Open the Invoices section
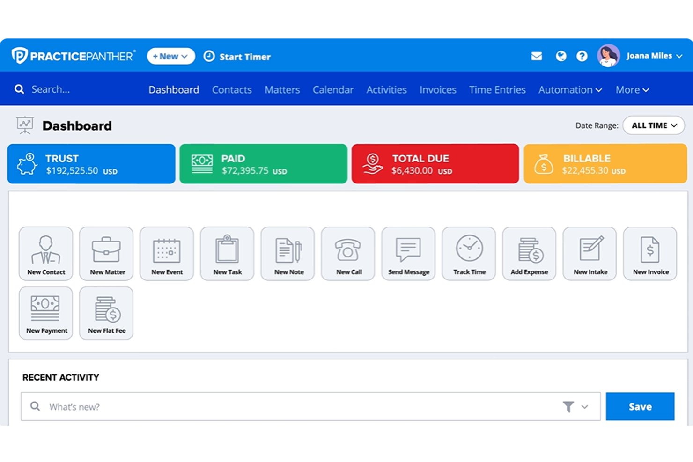Image resolution: width=693 pixels, height=462 pixels. tap(438, 89)
